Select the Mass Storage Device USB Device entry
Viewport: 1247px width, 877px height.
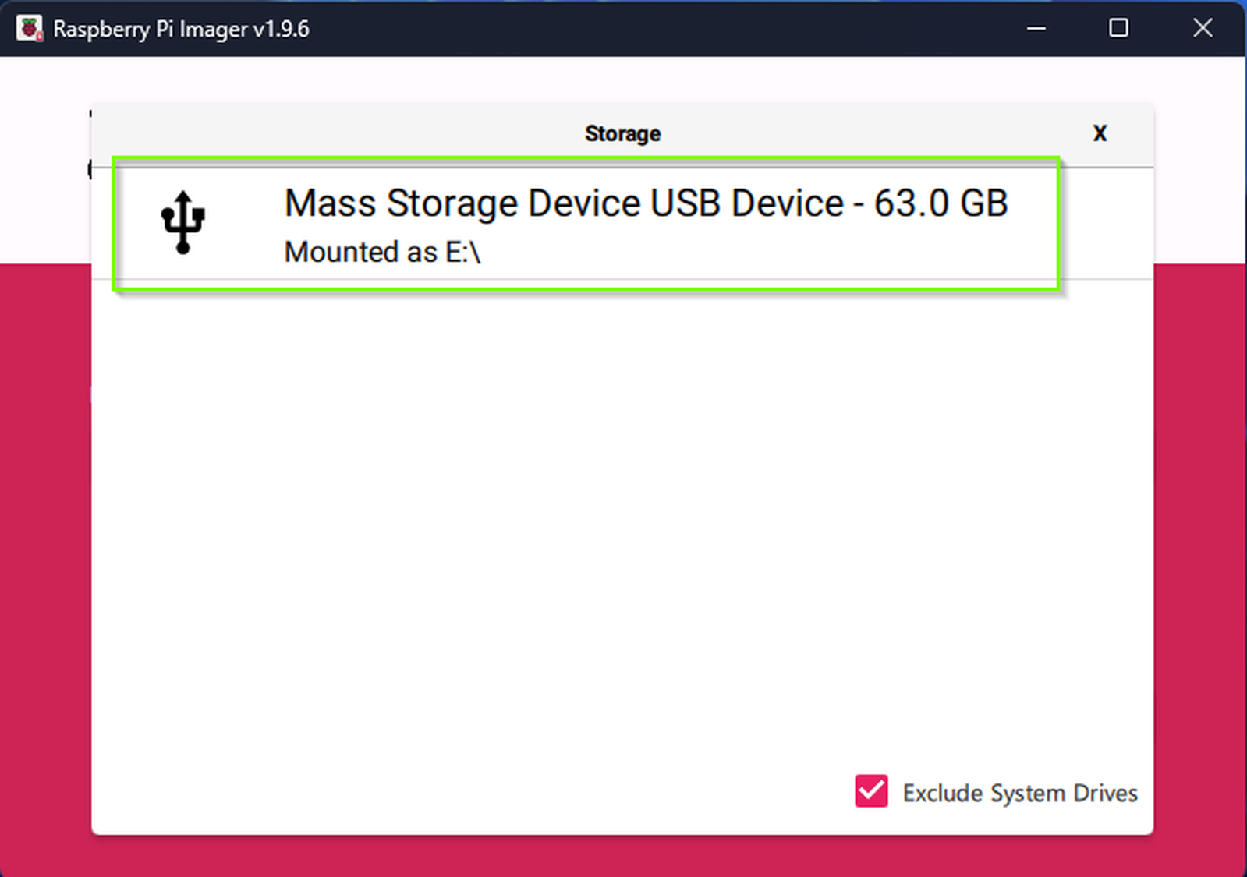coord(585,224)
